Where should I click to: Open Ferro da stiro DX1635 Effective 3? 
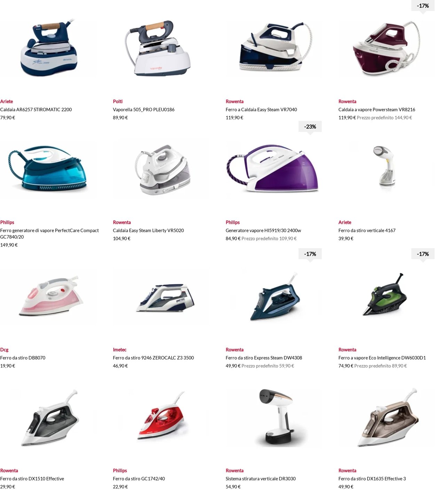pyautogui.click(x=372, y=479)
